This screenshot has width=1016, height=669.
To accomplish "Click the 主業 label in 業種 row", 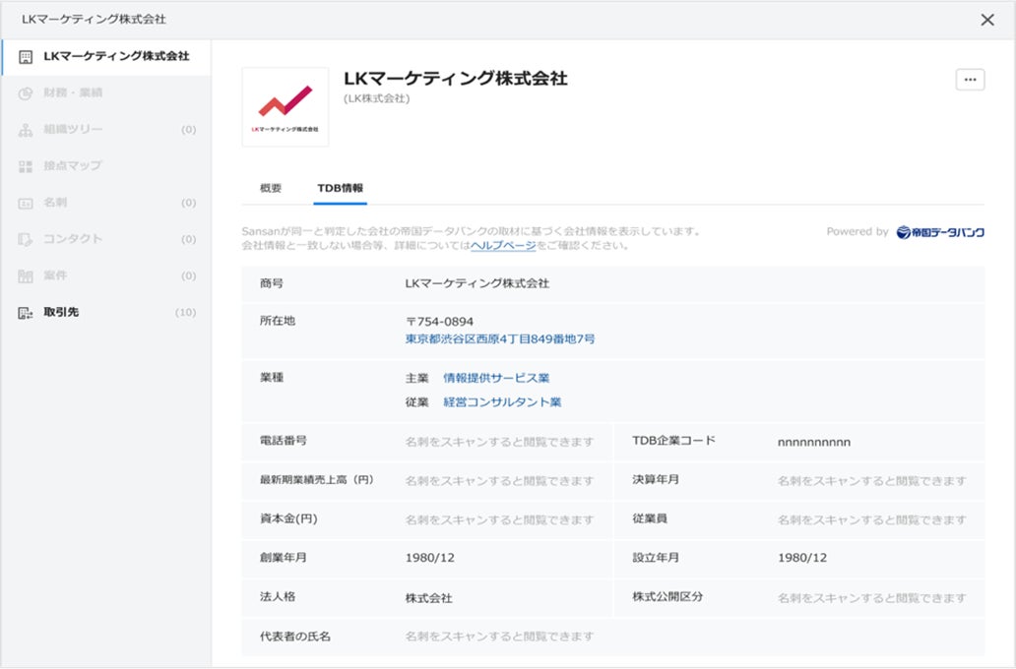I will tap(416, 378).
